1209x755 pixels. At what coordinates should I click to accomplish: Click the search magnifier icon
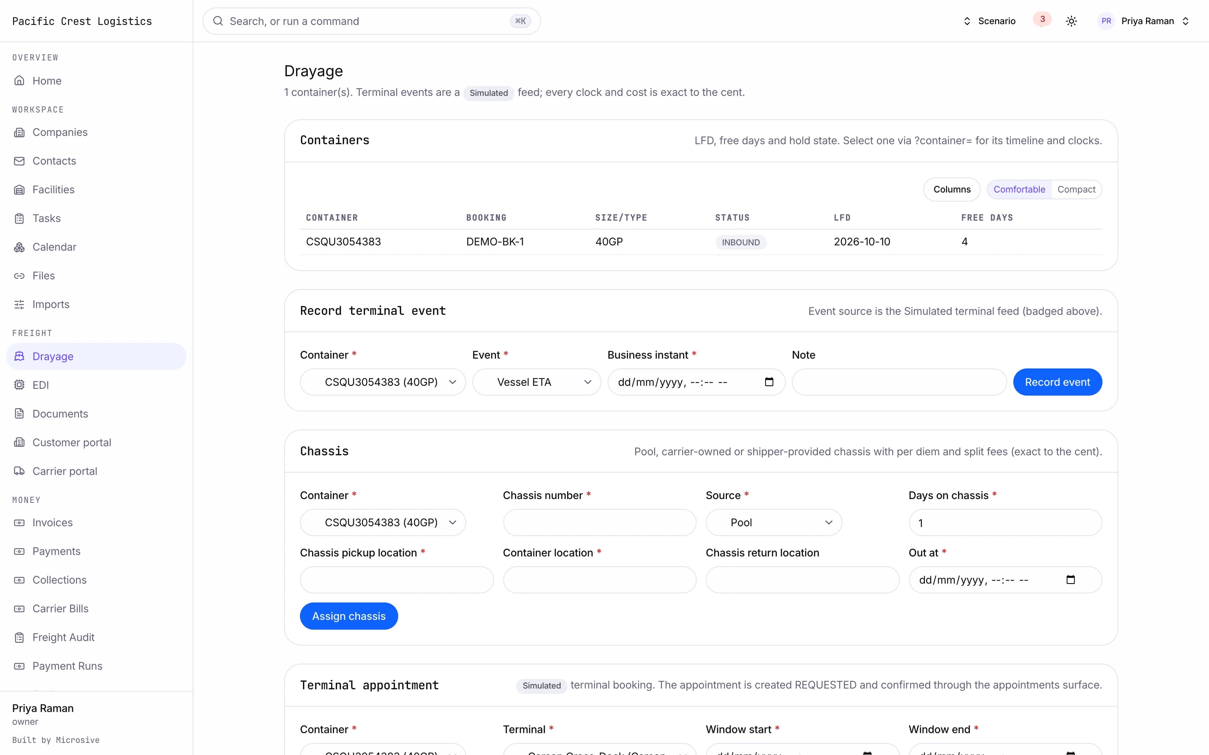[218, 21]
